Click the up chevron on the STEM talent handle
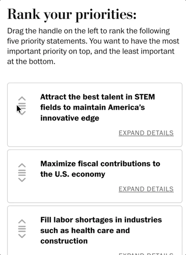The width and height of the screenshot is (186, 255). (x=22, y=99)
